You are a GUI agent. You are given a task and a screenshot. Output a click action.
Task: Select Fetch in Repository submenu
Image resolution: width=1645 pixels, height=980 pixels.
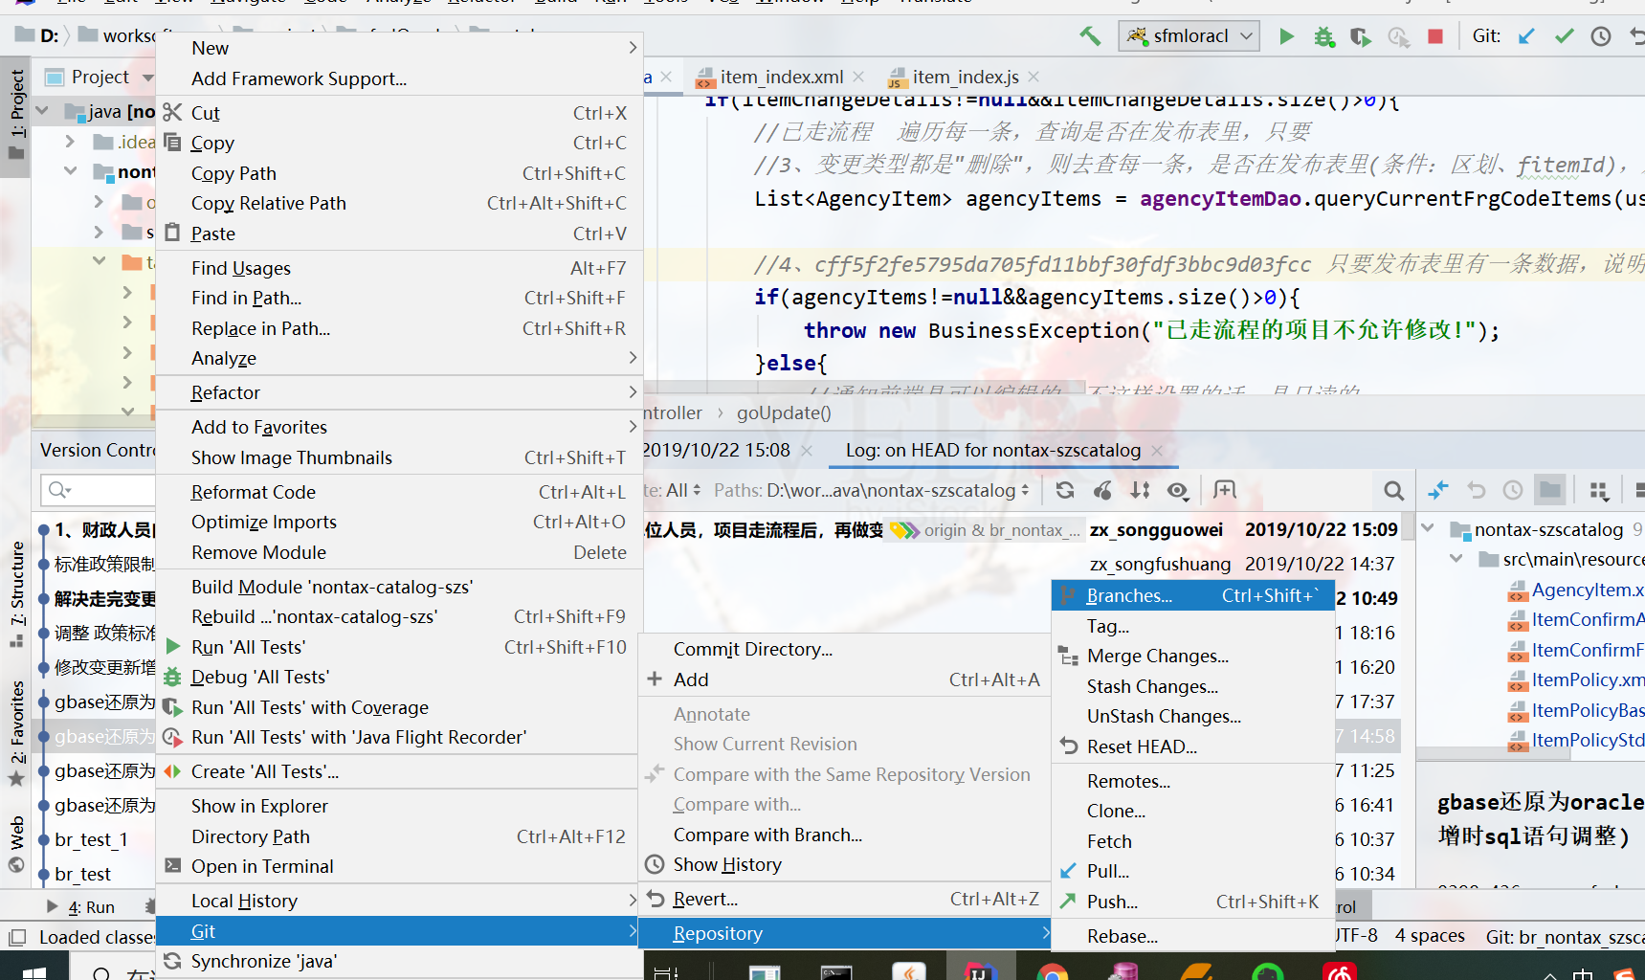[1193, 841]
